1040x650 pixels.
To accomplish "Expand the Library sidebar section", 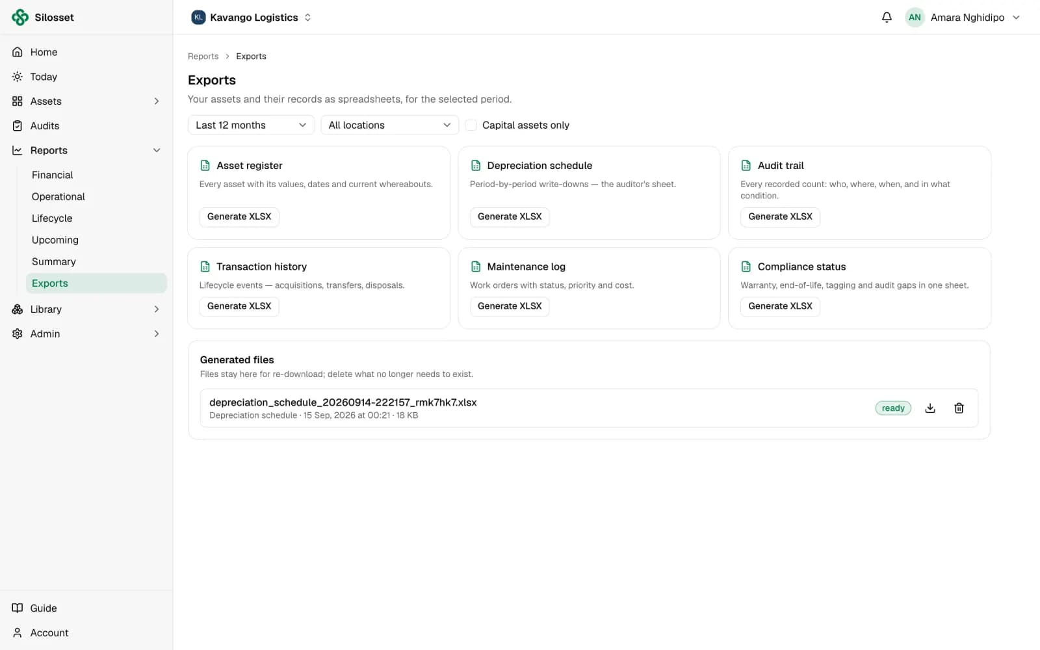I will tap(157, 309).
